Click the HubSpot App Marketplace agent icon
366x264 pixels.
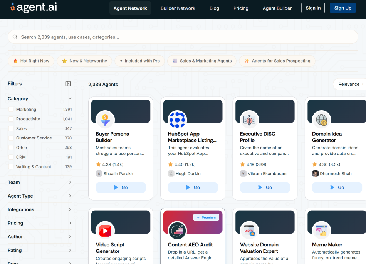pos(176,120)
